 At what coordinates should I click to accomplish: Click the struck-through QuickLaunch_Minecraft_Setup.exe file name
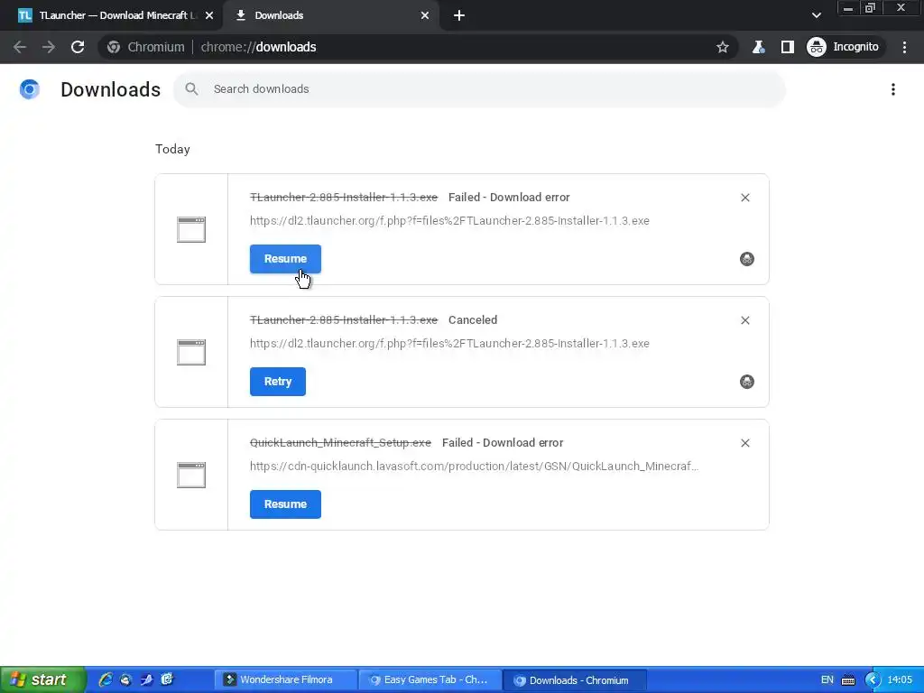pyautogui.click(x=340, y=442)
